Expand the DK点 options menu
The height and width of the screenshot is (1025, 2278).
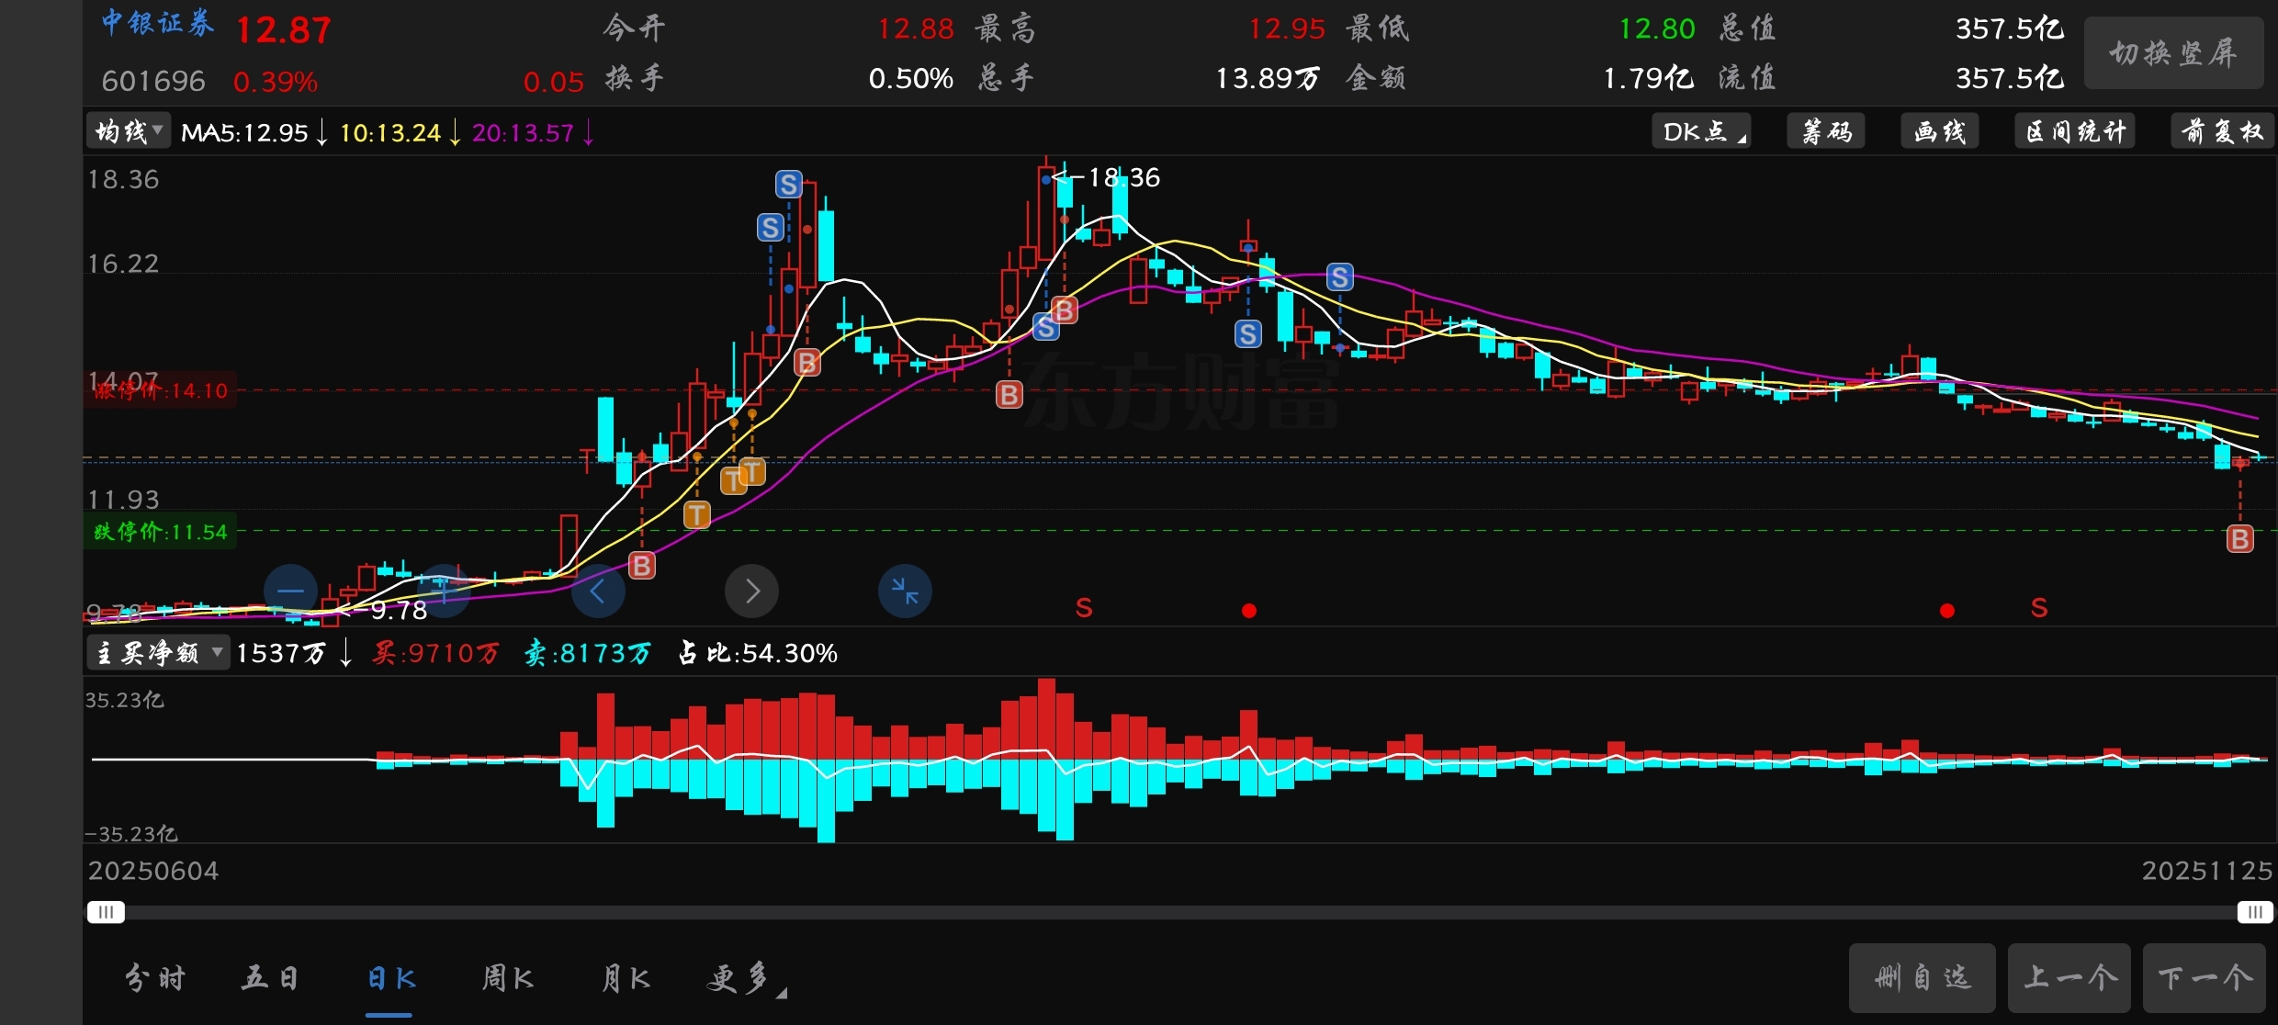[x=1702, y=132]
